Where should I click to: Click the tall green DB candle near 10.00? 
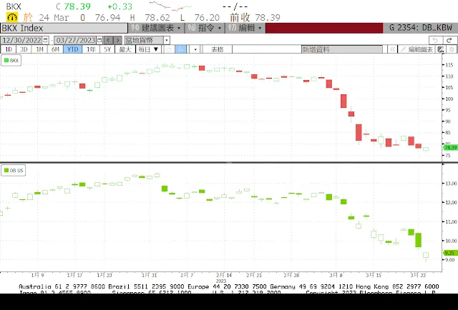[418, 240]
